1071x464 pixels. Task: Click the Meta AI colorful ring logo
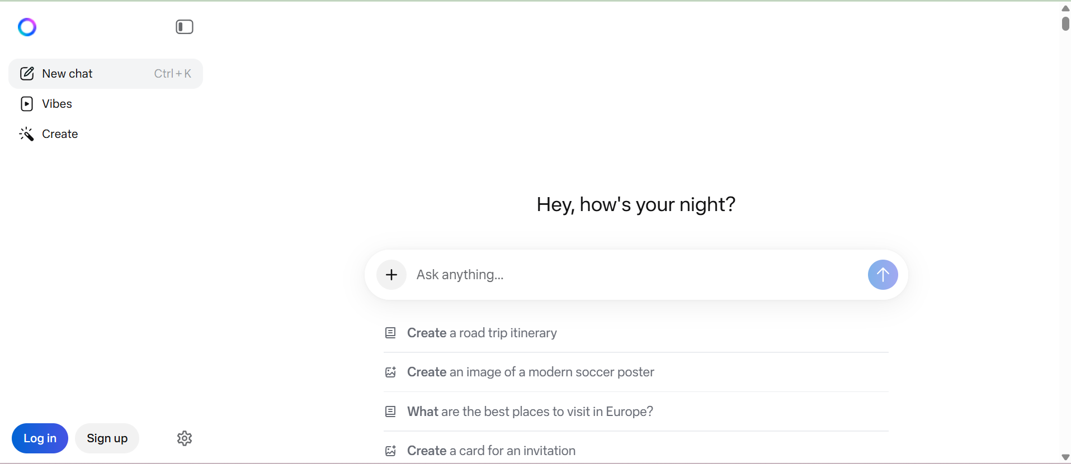tap(27, 27)
